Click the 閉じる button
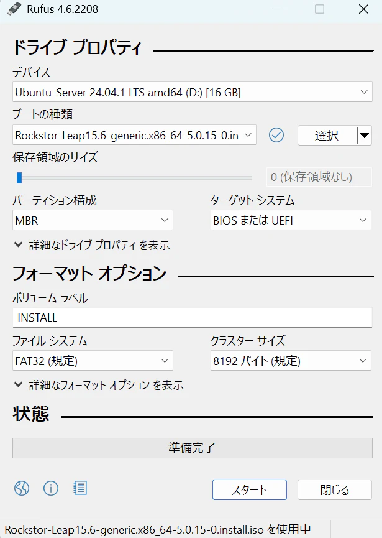Screen dimensions: 382x538 pos(335,489)
